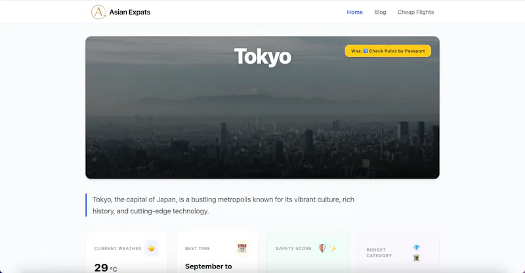Click the calendar icon in Best Time
This screenshot has width=525, height=273.
pos(241,248)
